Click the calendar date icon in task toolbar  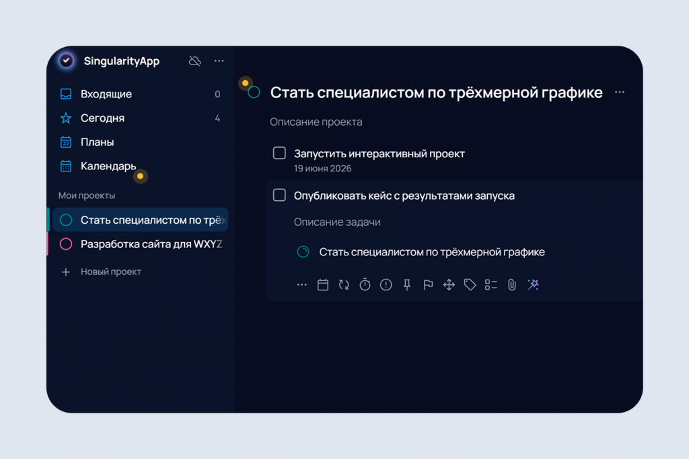click(x=323, y=285)
